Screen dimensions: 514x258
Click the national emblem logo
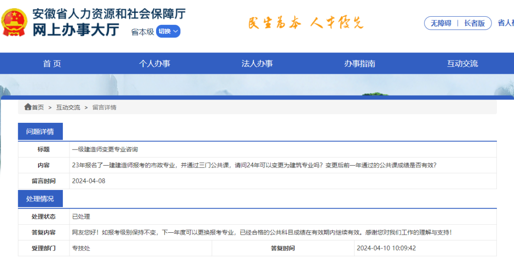[x=14, y=22]
